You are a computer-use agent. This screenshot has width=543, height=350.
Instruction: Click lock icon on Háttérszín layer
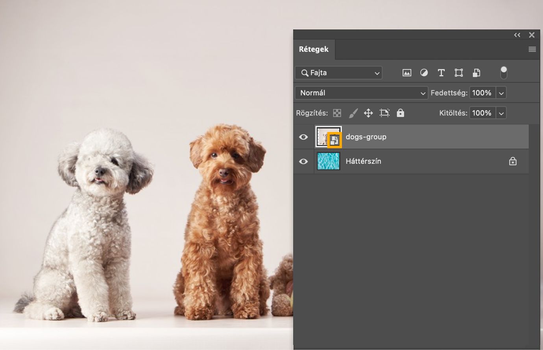click(x=513, y=161)
